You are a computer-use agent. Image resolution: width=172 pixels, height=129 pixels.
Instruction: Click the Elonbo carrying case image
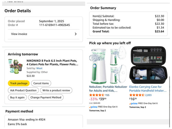point(148,65)
